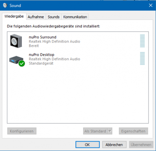Image resolution: width=156 pixels, height=151 pixels.
Task: Click the nuPro Desktop volume level meter
Action: tap(142, 59)
